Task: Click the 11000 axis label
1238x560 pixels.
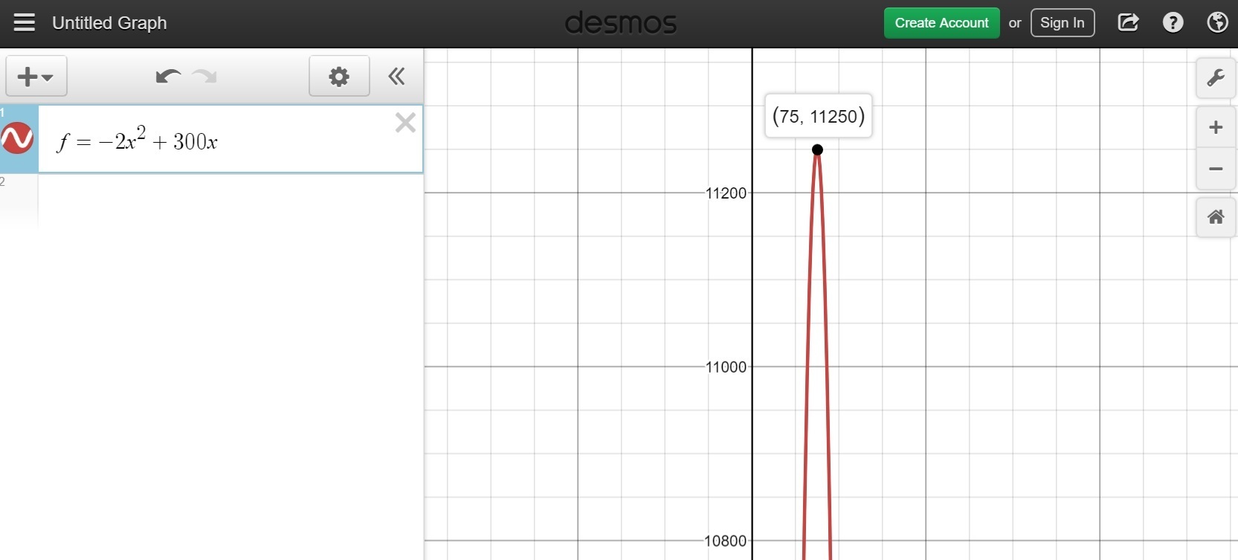Action: [726, 367]
